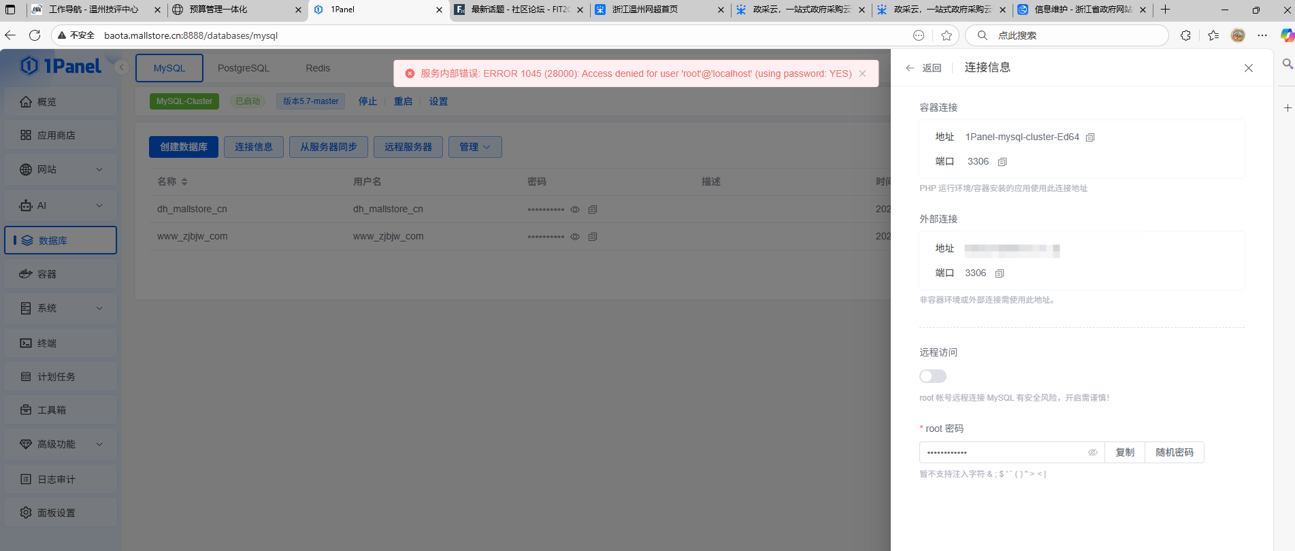This screenshot has width=1295, height=551.
Task: Expand the 网站 sidebar menu
Action: 61,169
